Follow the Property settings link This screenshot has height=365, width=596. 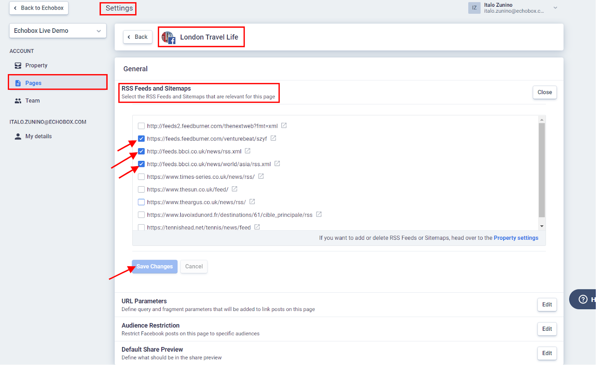[x=516, y=238]
